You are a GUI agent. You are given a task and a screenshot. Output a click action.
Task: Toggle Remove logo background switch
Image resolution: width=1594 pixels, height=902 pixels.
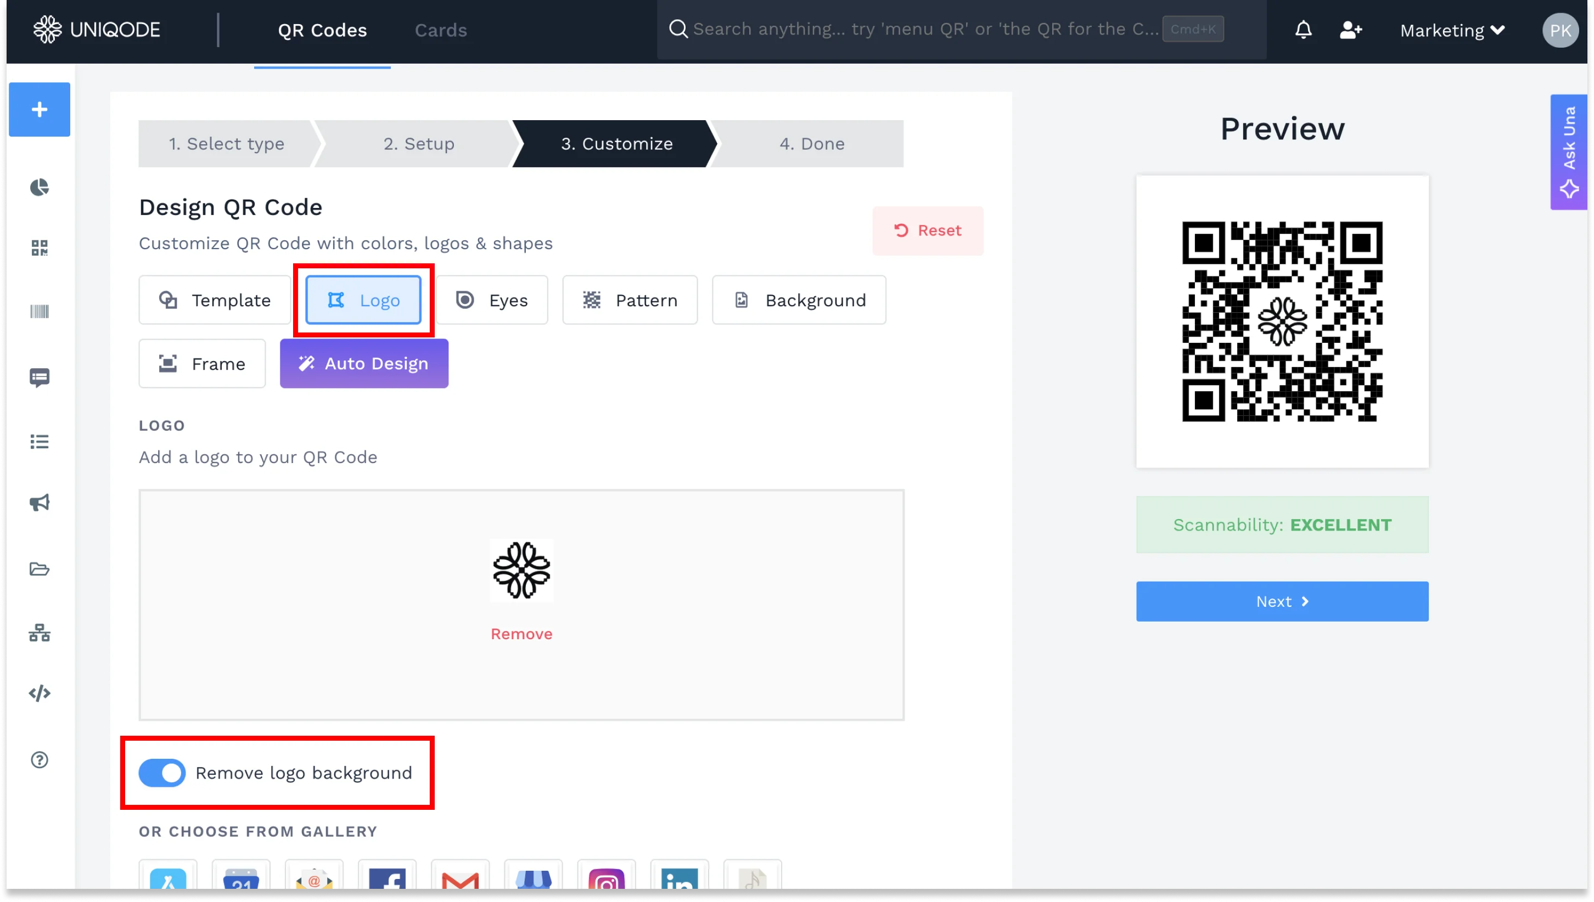162,773
